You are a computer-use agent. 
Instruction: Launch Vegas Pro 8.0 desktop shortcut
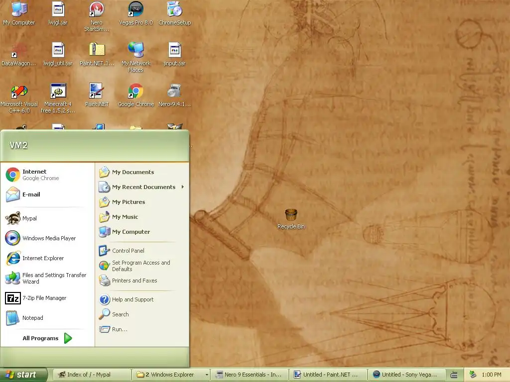point(135,13)
